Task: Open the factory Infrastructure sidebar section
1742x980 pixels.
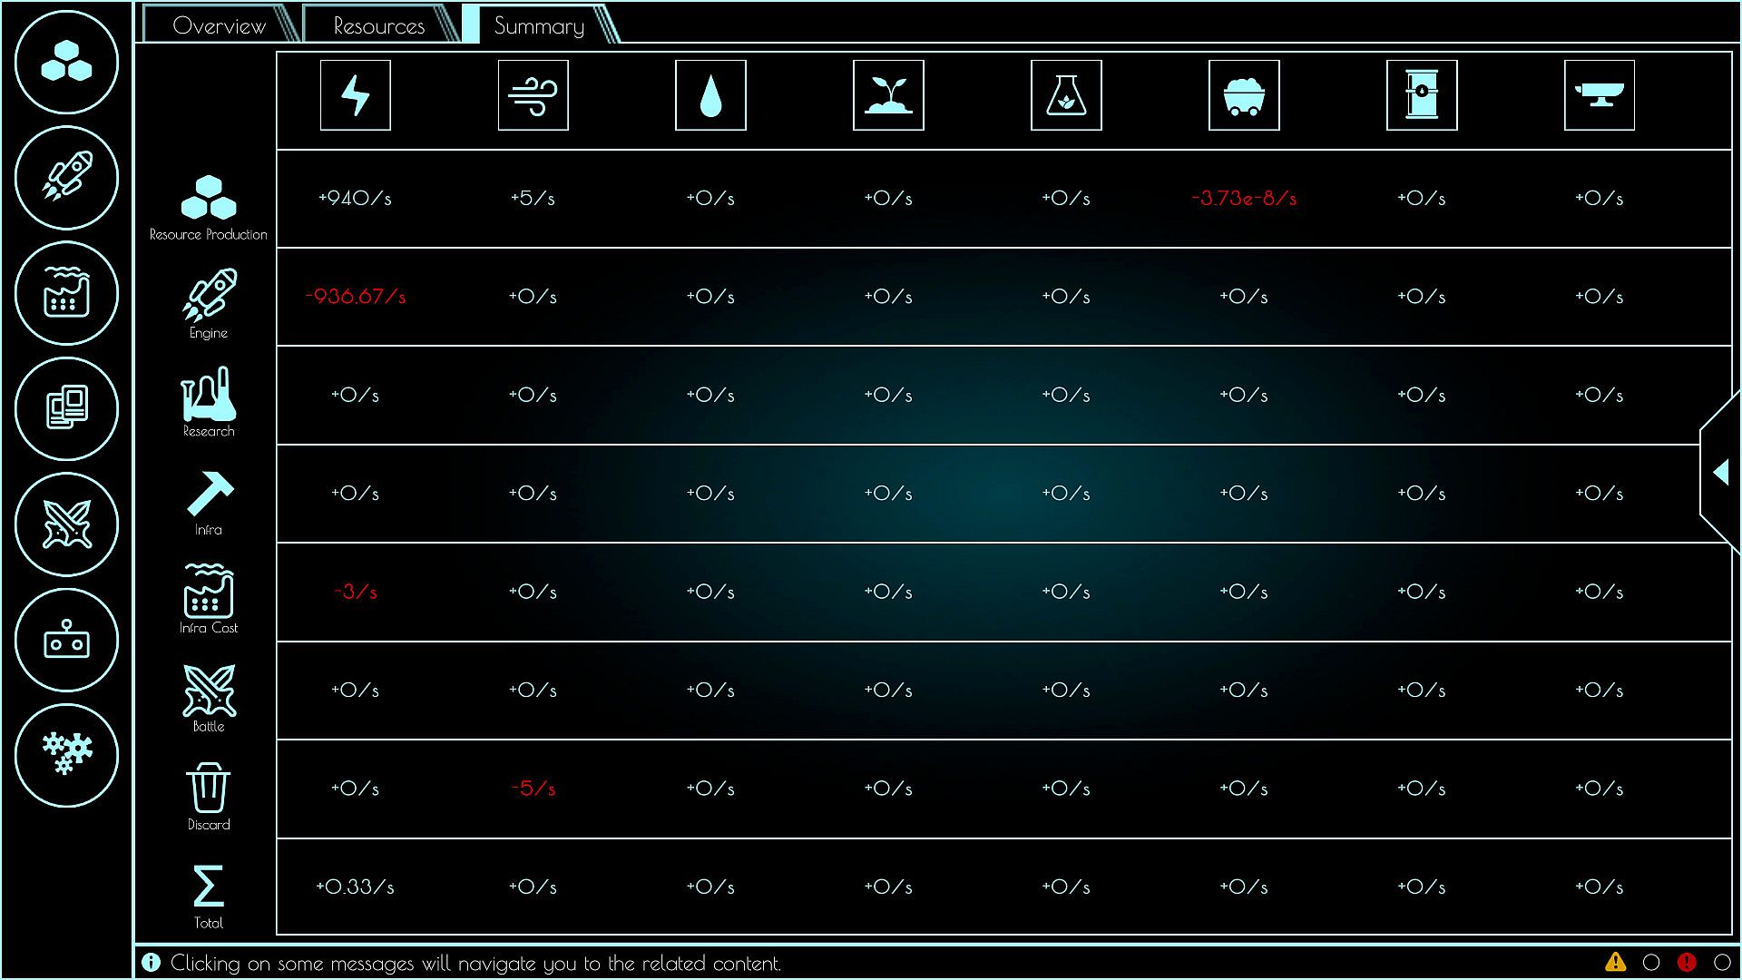Action: (x=66, y=293)
